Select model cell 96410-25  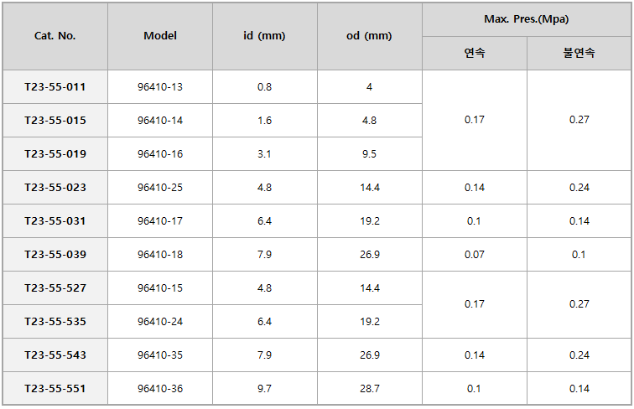pyautogui.click(x=160, y=188)
